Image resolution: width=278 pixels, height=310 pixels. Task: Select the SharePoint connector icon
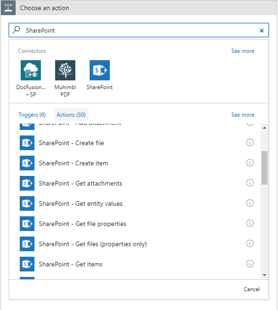click(x=100, y=70)
